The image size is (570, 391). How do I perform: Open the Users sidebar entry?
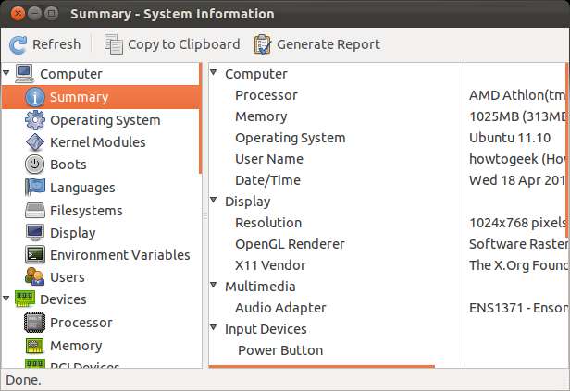pyautogui.click(x=67, y=277)
